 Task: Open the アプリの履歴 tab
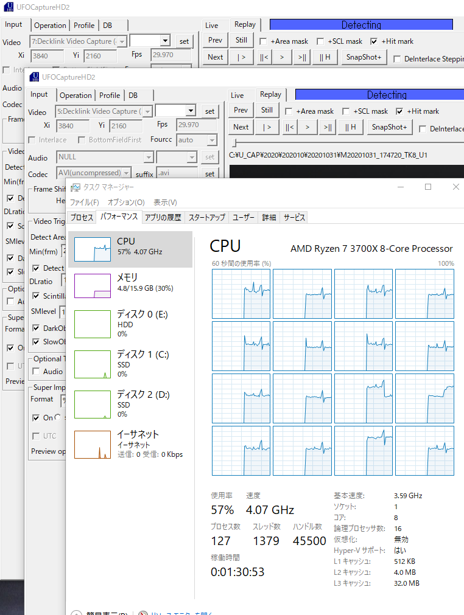[x=163, y=217]
